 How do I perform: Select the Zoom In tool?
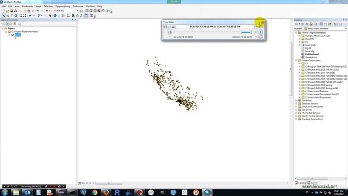pyautogui.click(x=4, y=16)
